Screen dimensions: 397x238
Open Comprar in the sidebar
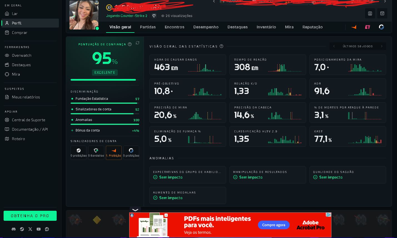tap(30, 33)
